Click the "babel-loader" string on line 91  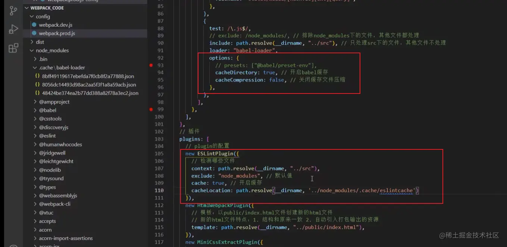tap(254, 50)
